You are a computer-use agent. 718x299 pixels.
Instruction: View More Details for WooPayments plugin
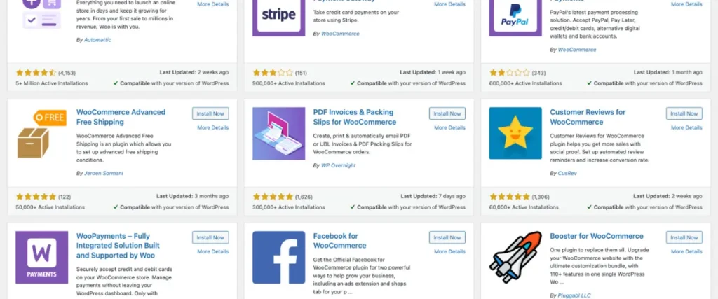(x=213, y=251)
